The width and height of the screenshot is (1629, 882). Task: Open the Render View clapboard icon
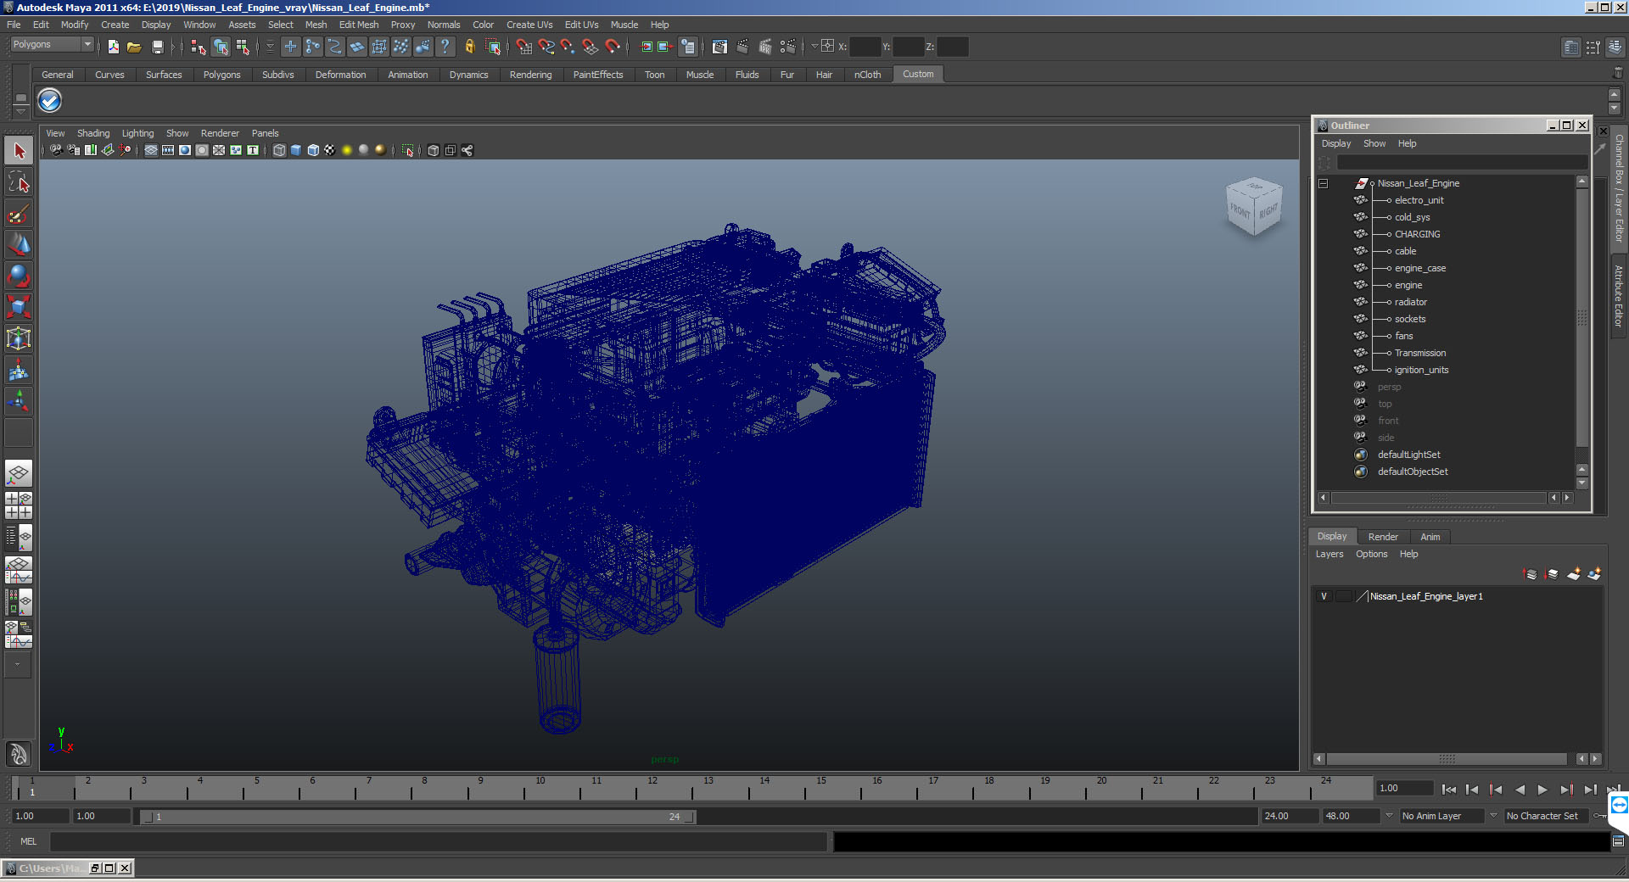[x=719, y=47]
